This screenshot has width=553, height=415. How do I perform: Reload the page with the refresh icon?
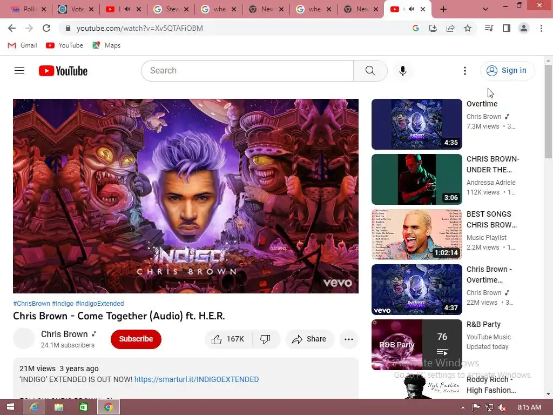point(46,28)
